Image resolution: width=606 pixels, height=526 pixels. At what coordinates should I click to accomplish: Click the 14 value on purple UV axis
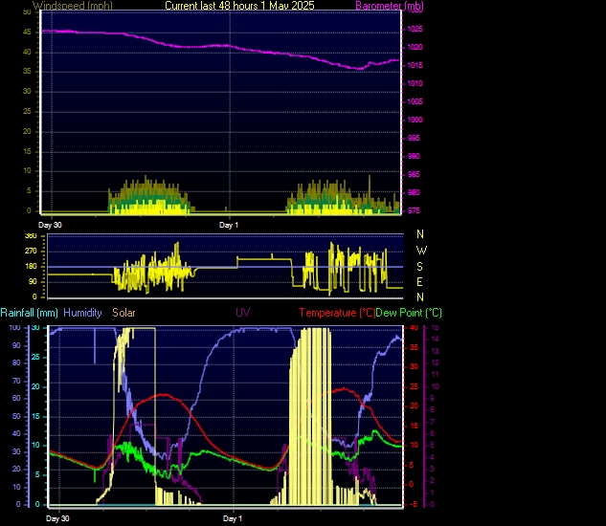click(436, 340)
